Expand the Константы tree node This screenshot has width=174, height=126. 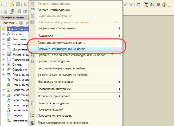coord(3,39)
